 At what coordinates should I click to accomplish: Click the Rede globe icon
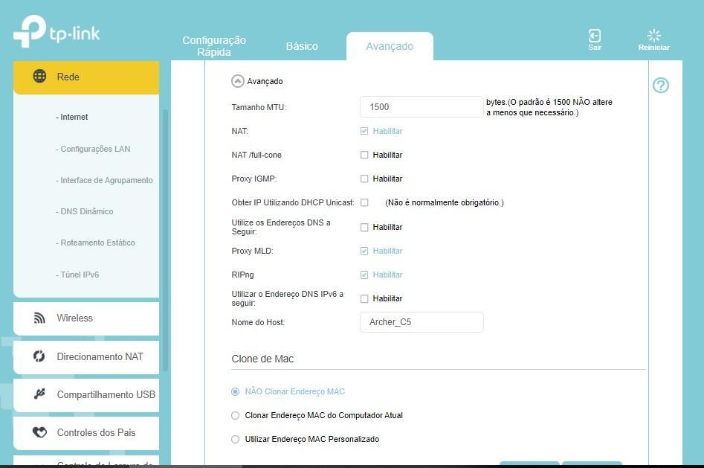pyautogui.click(x=40, y=77)
